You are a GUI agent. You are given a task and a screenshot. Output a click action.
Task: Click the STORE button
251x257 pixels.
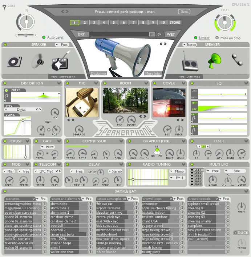[x=175, y=23]
